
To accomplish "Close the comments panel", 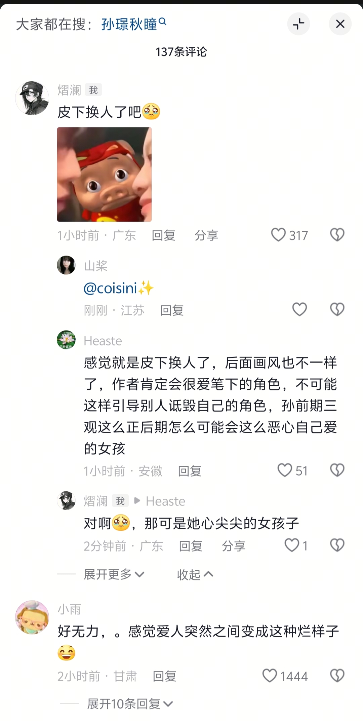I will click(x=340, y=24).
